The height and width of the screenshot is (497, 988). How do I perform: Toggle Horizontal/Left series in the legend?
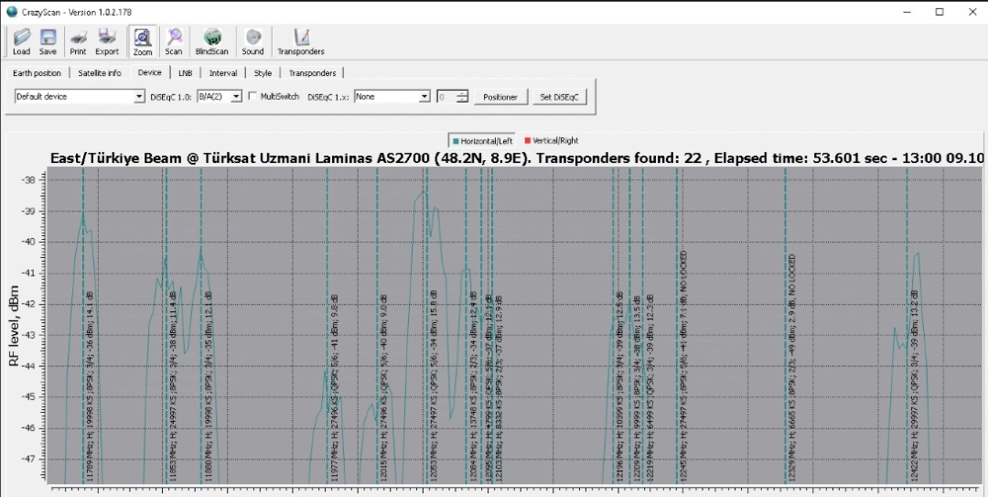coord(483,141)
